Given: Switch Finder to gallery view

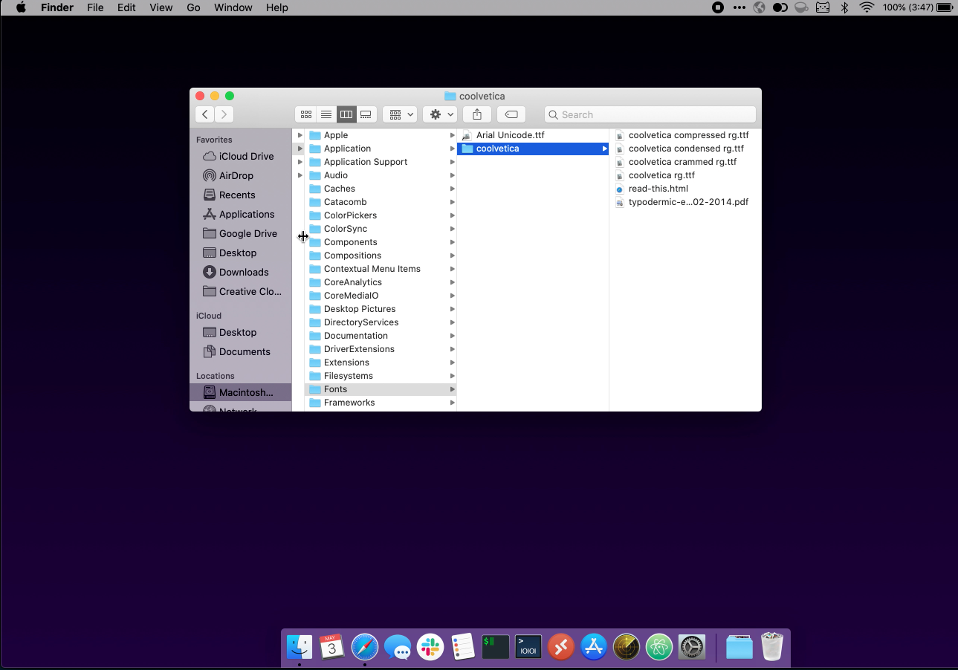Looking at the screenshot, I should [x=366, y=114].
